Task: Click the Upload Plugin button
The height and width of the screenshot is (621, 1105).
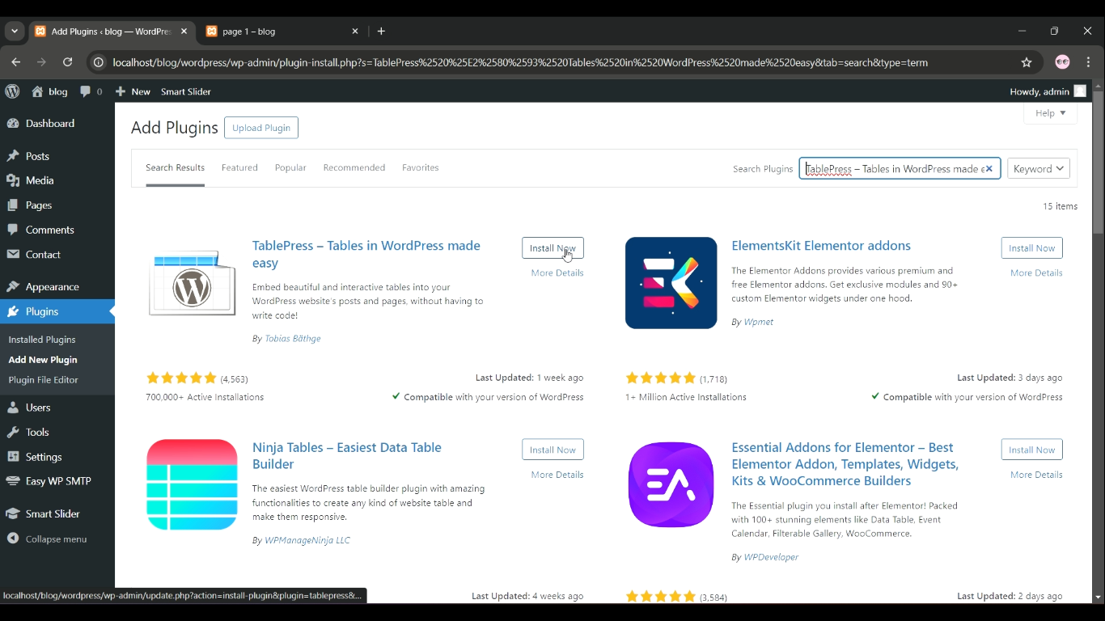Action: [x=261, y=128]
